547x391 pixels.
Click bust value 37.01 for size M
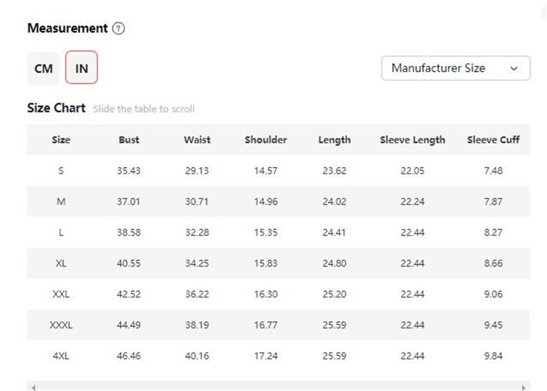point(129,201)
